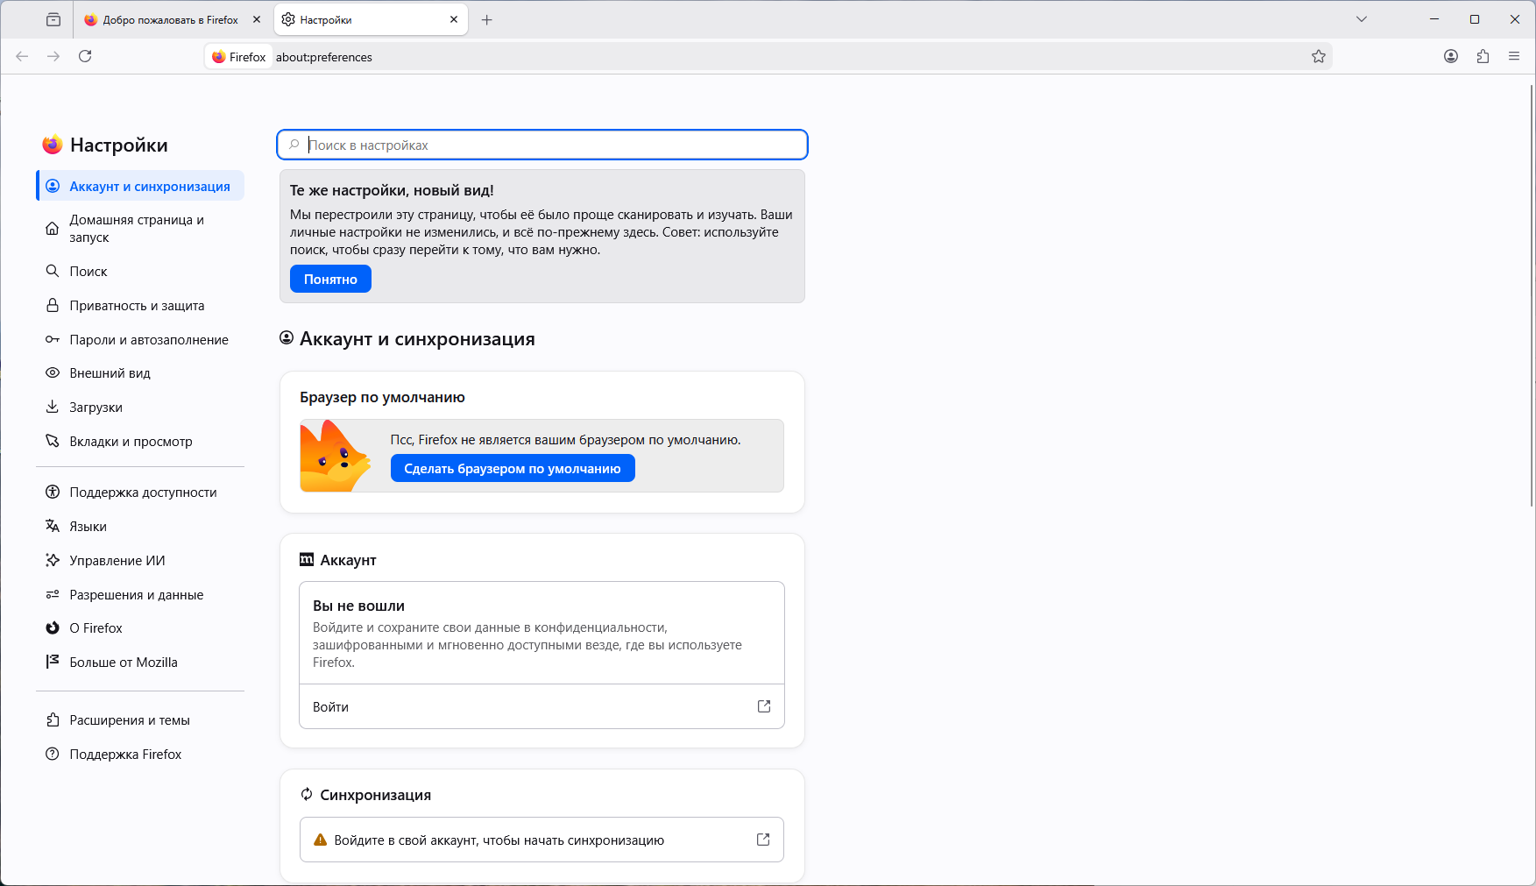Image resolution: width=1536 pixels, height=886 pixels.
Task: Open Аккаунт и синхронизация settings category
Action: point(140,186)
